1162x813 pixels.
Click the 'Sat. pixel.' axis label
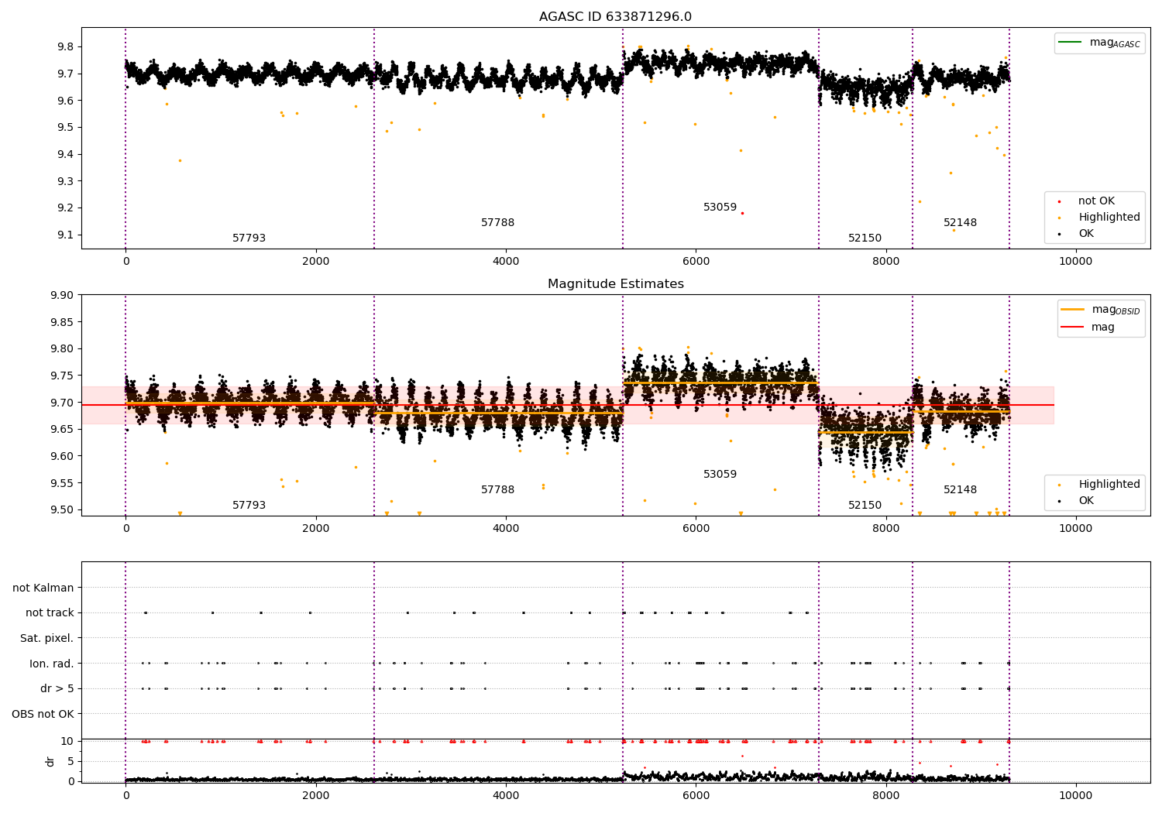click(x=47, y=639)
